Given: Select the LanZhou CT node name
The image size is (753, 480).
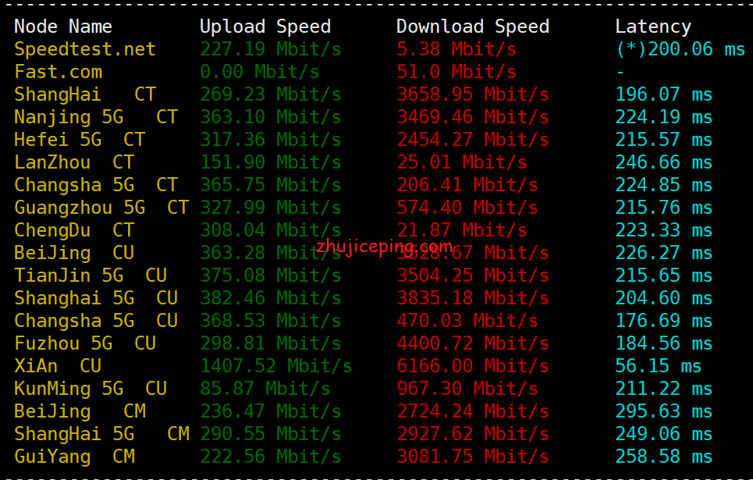Looking at the screenshot, I should [74, 162].
